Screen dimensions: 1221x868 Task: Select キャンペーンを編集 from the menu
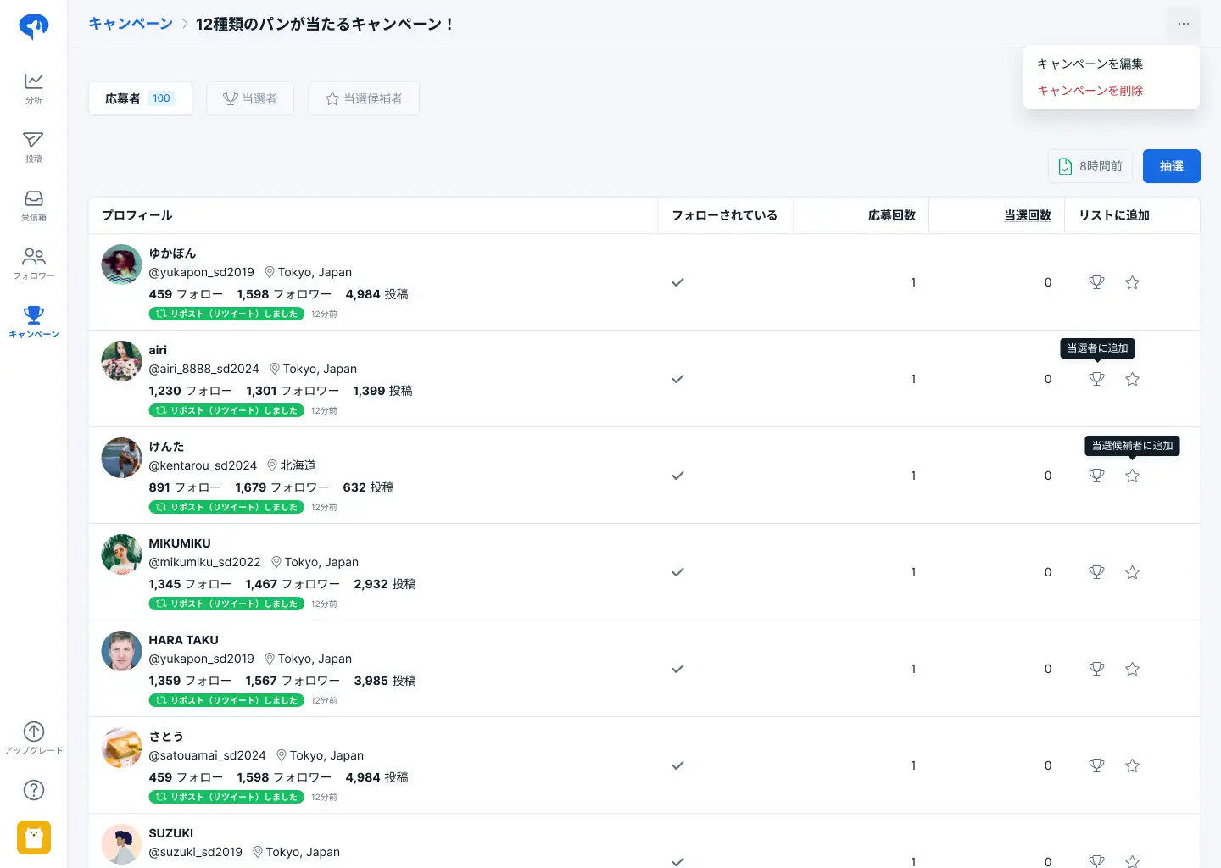[1090, 64]
